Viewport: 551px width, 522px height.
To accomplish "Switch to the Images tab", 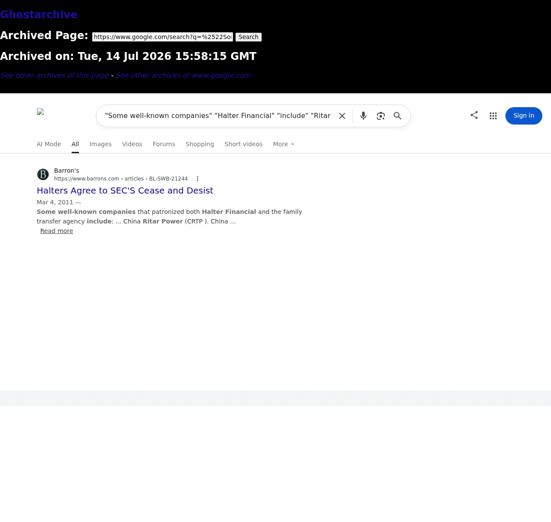I will [100, 144].
